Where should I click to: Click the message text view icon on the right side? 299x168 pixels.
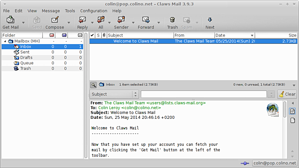click(293, 111)
